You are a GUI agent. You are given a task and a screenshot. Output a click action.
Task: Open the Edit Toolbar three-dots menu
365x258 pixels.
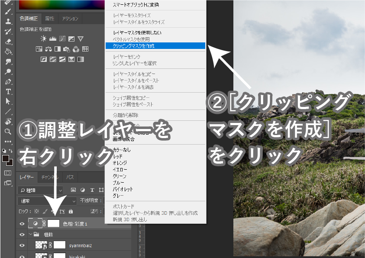(8, 142)
